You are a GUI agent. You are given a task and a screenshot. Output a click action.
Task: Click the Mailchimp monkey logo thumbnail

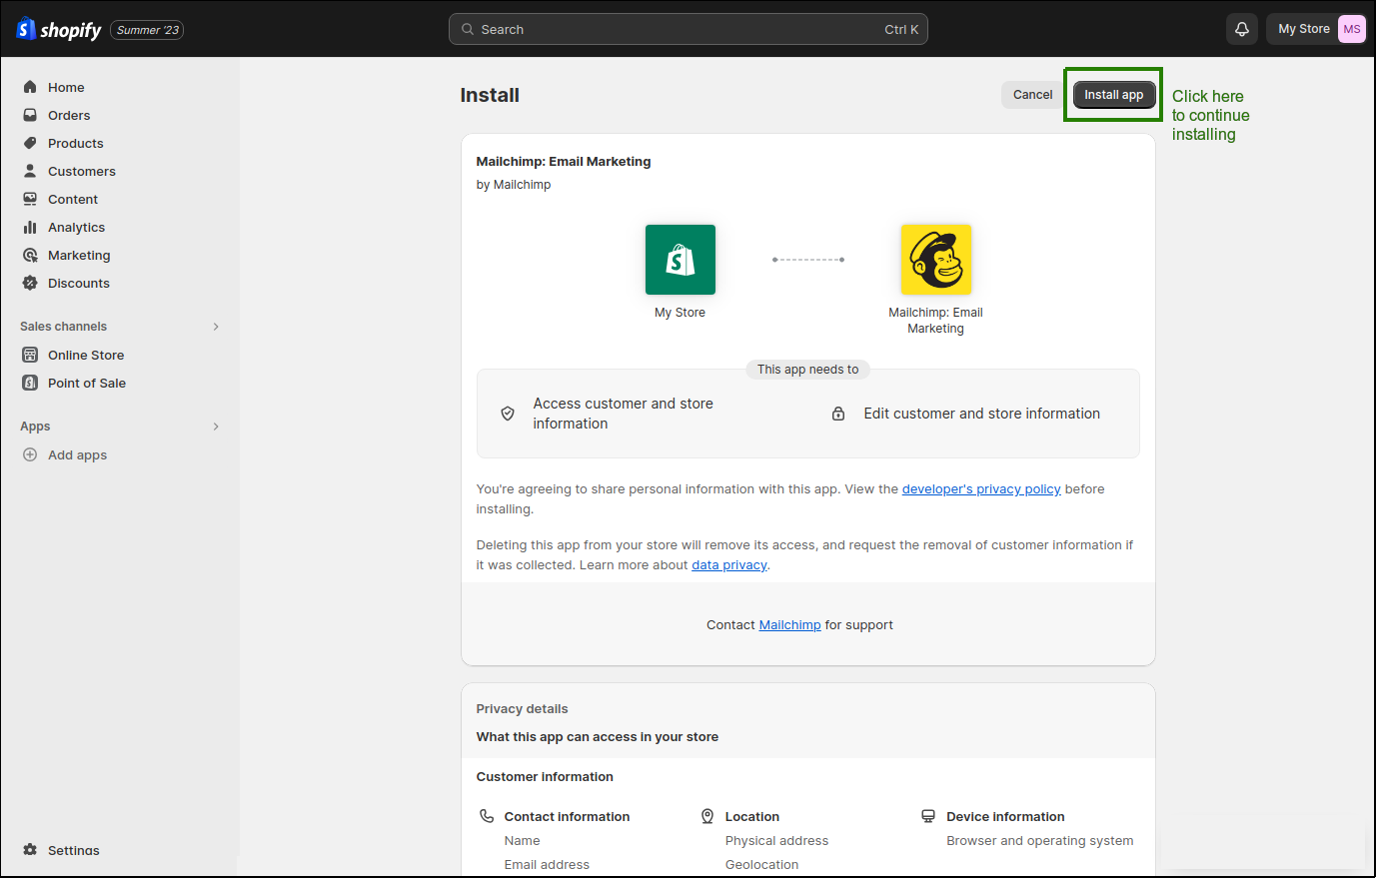[936, 260]
